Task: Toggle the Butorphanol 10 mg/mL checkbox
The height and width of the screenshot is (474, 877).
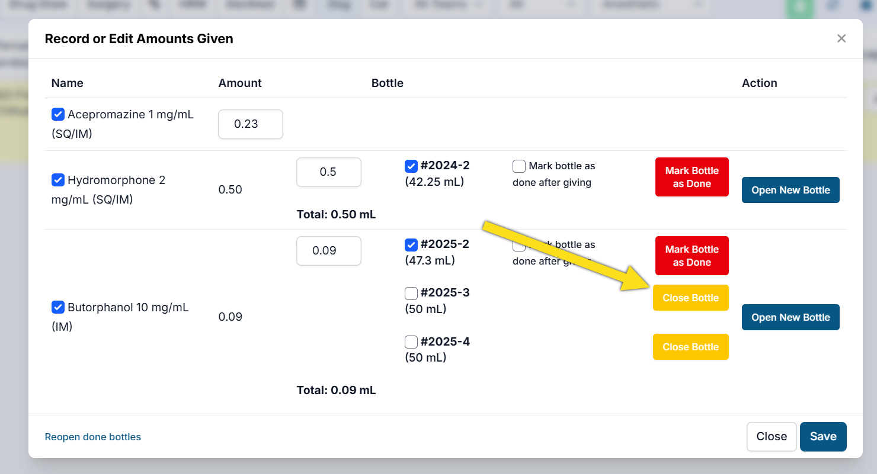Action: 58,307
